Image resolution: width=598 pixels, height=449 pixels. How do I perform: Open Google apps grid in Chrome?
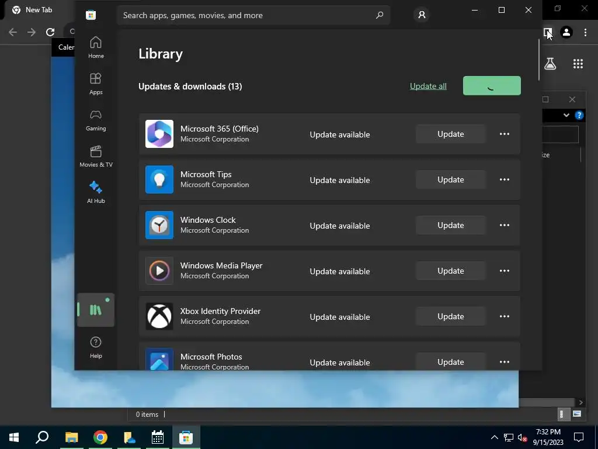point(578,64)
